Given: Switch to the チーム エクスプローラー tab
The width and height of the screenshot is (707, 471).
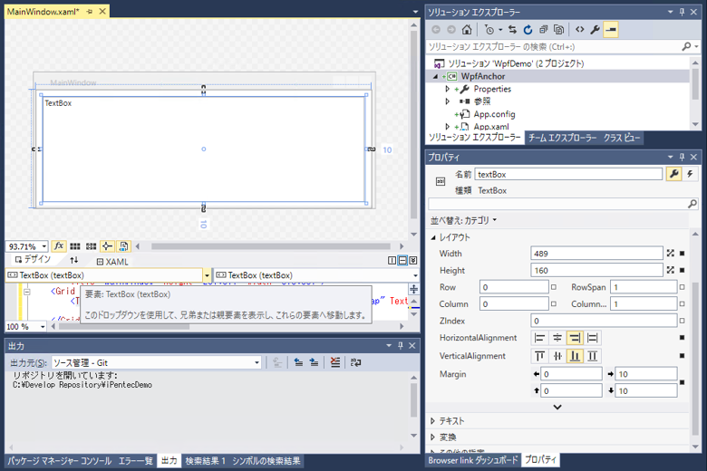Looking at the screenshot, I should click(x=561, y=138).
